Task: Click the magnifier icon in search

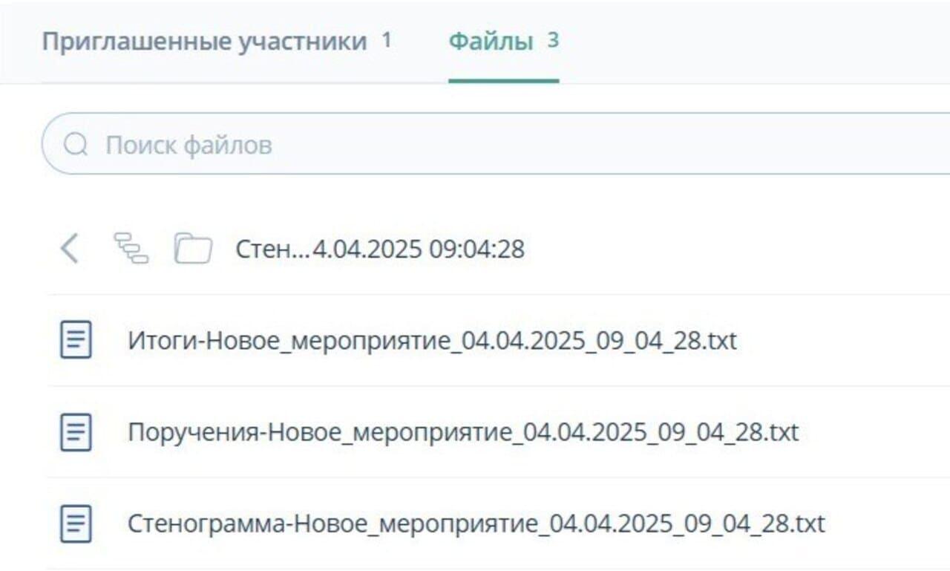Action: [x=76, y=144]
